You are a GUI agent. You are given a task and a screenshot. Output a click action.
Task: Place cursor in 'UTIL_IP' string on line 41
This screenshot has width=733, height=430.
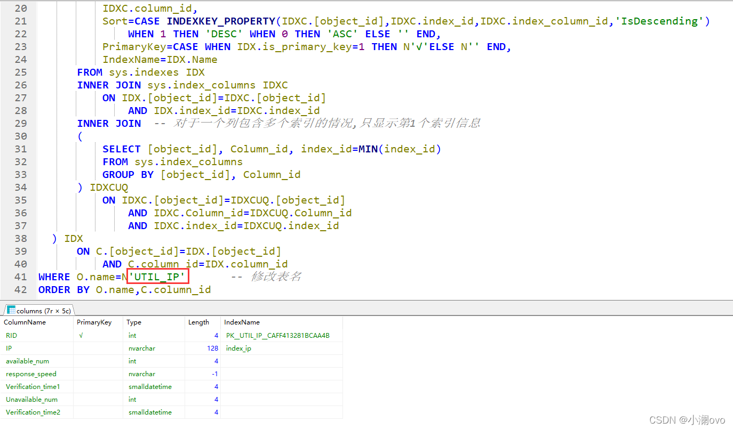(x=158, y=277)
